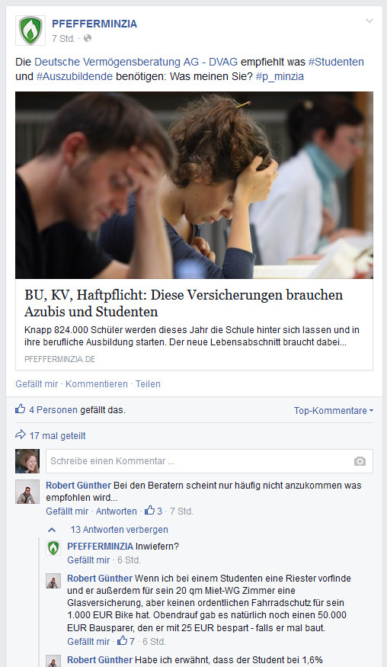Open the Deutsche Vermögensberatung AG - DVAG link
Screen dimensions: 387x667
point(136,62)
